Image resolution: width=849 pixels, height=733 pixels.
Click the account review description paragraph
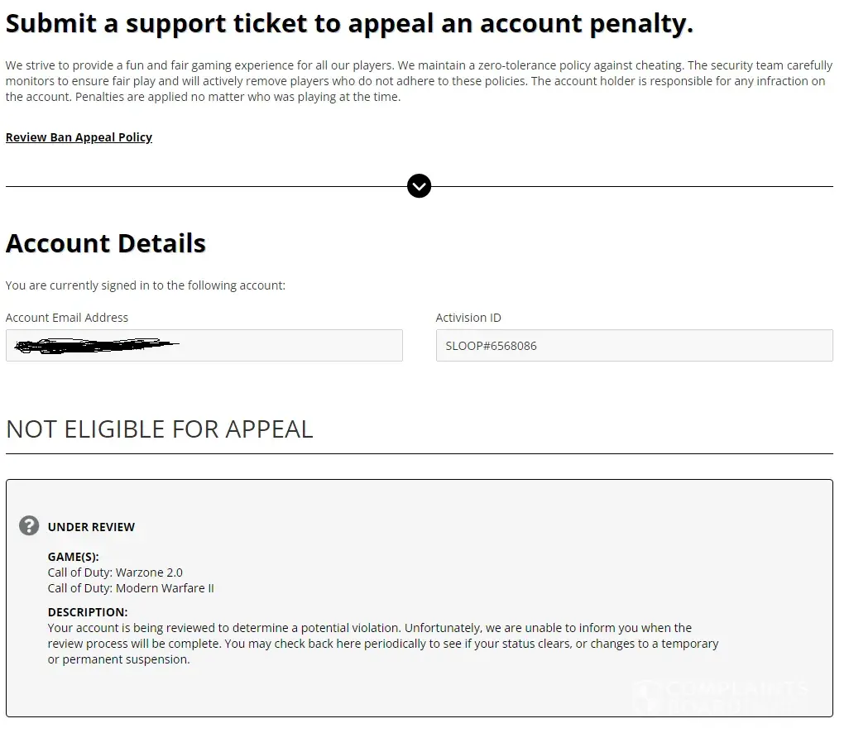pos(381,644)
